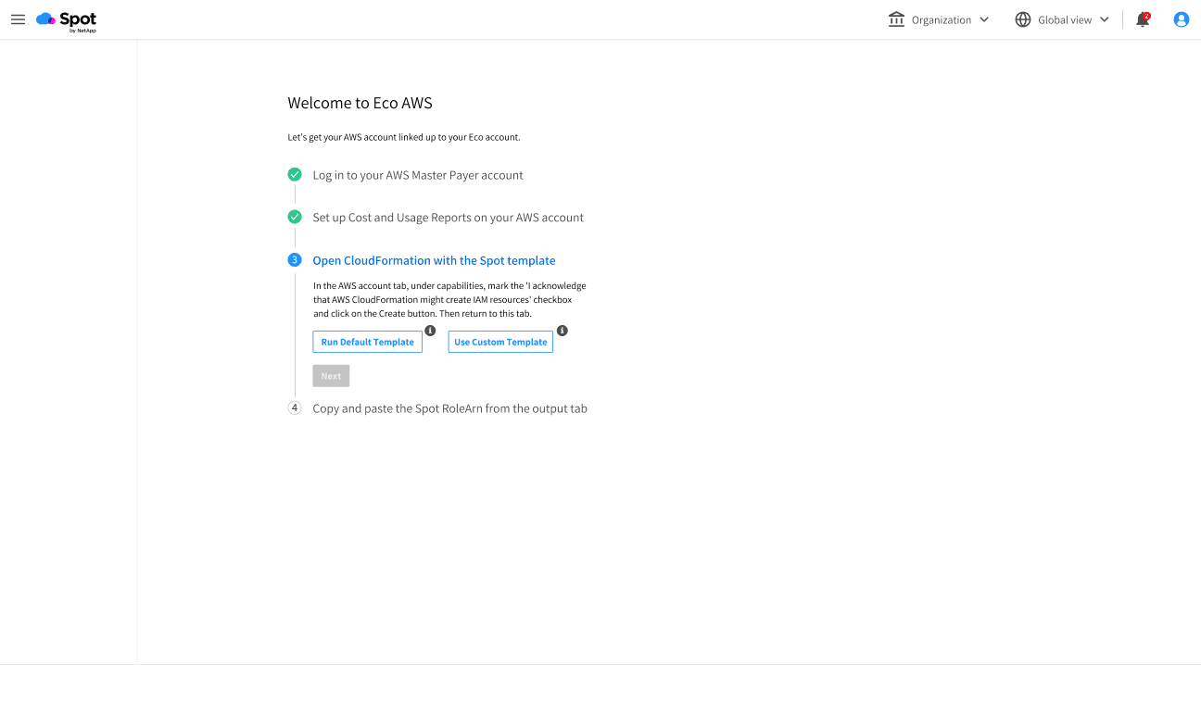The image size is (1201, 714).
Task: Click the Global view globe icon
Action: click(1023, 19)
